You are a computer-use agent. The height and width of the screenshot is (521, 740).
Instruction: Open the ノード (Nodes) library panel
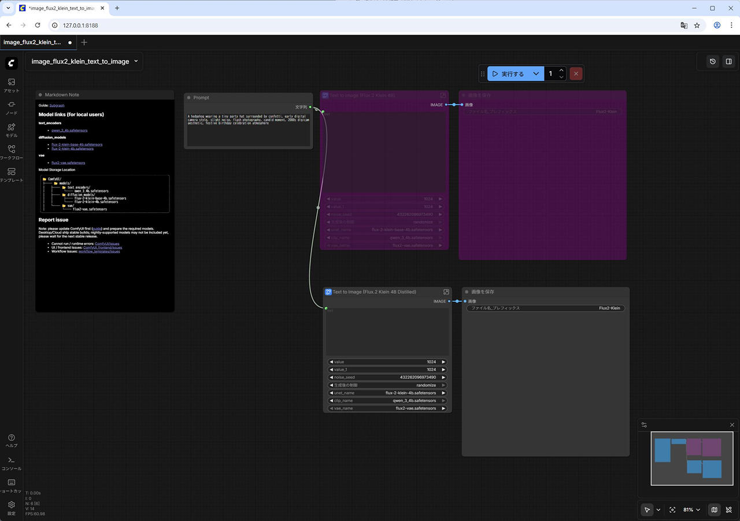pyautogui.click(x=11, y=107)
